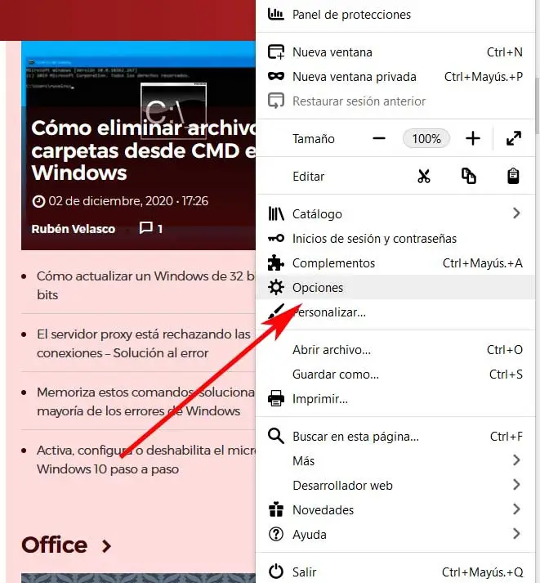Image resolution: width=540 pixels, height=583 pixels.
Task: Click the Paste clipboard icon
Action: 513,177
